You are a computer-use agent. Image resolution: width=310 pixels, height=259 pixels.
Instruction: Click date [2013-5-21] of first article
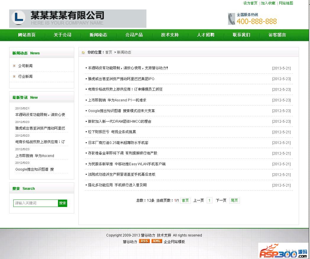coord(281,68)
